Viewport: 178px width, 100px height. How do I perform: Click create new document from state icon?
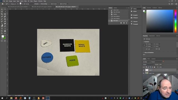pyautogui.click(x=121, y=23)
